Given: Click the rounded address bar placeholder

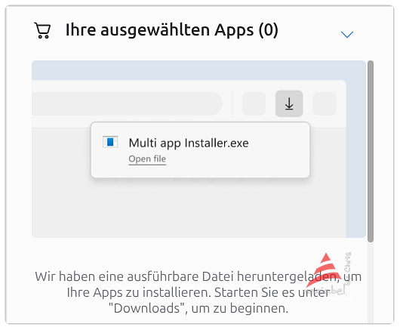Looking at the screenshot, I should pyautogui.click(x=127, y=103).
